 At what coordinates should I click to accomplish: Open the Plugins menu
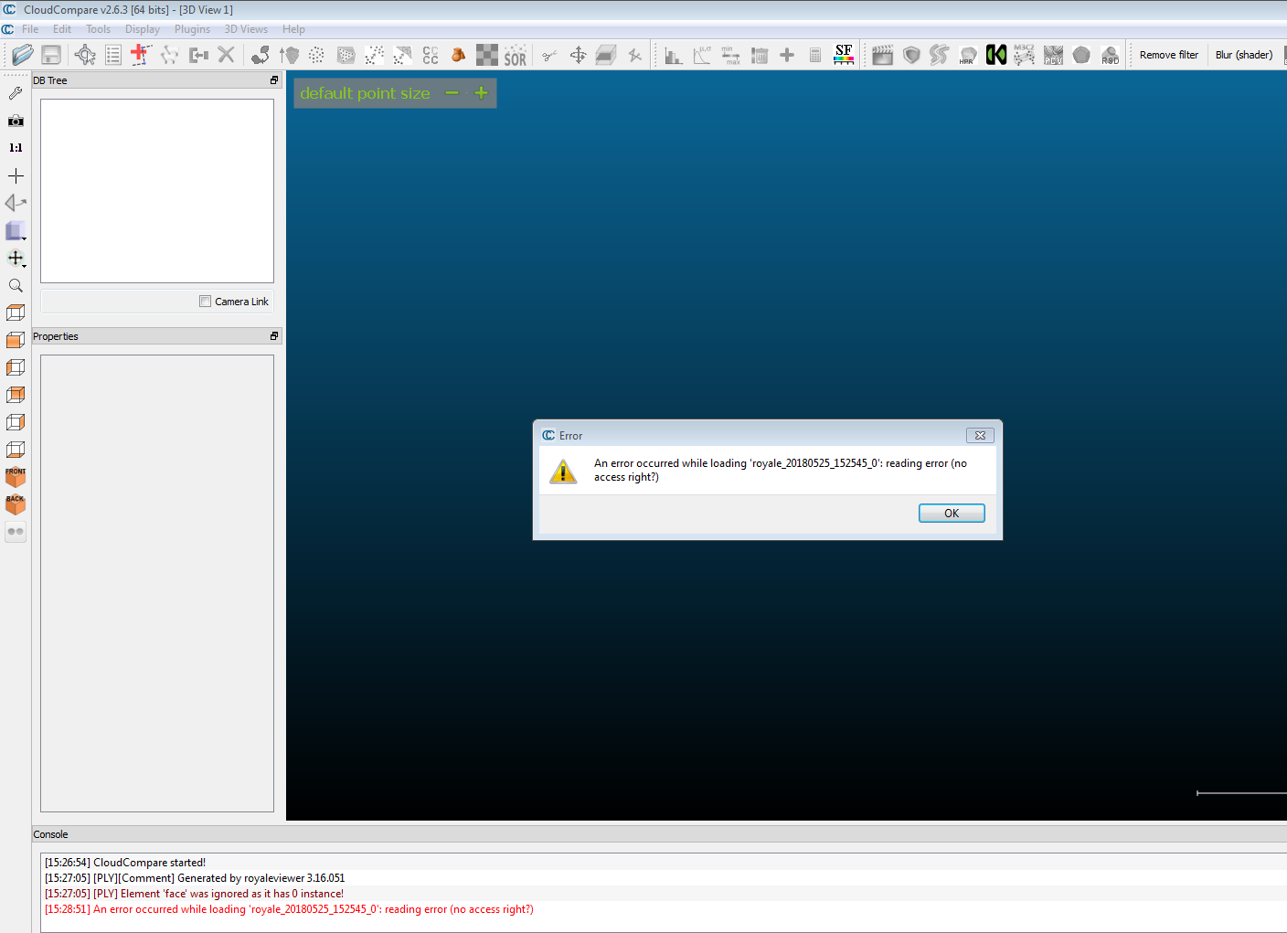click(193, 29)
